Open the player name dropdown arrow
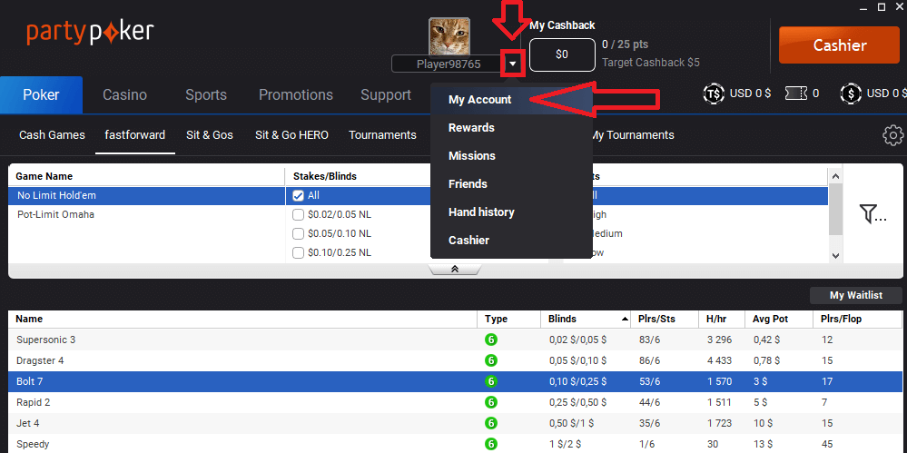The width and height of the screenshot is (907, 453). pos(512,64)
